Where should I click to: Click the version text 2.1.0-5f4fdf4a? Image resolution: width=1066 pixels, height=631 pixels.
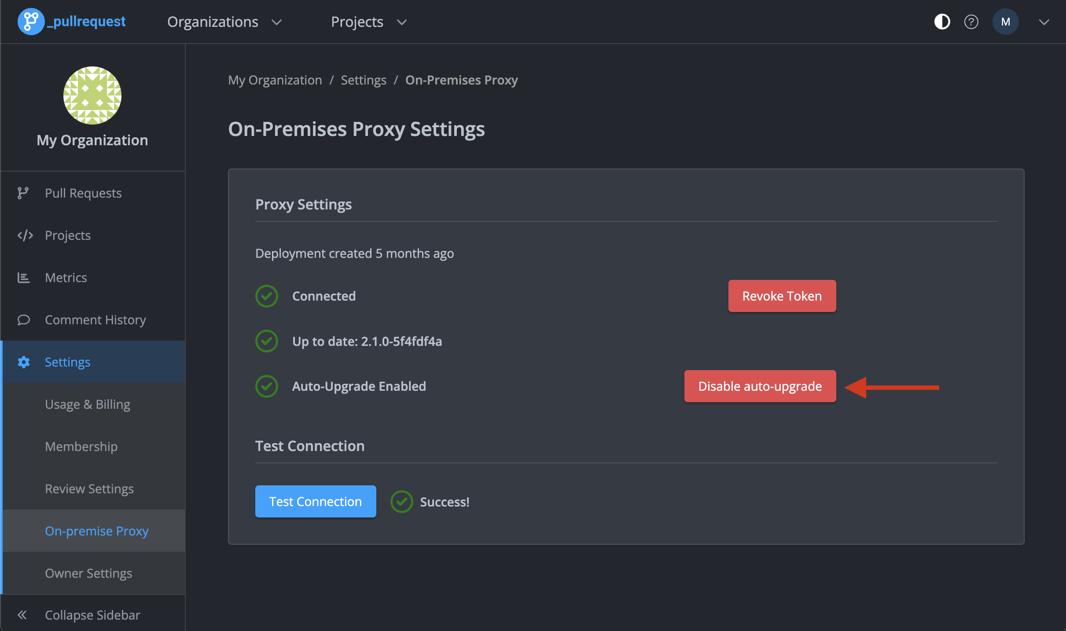[401, 341]
